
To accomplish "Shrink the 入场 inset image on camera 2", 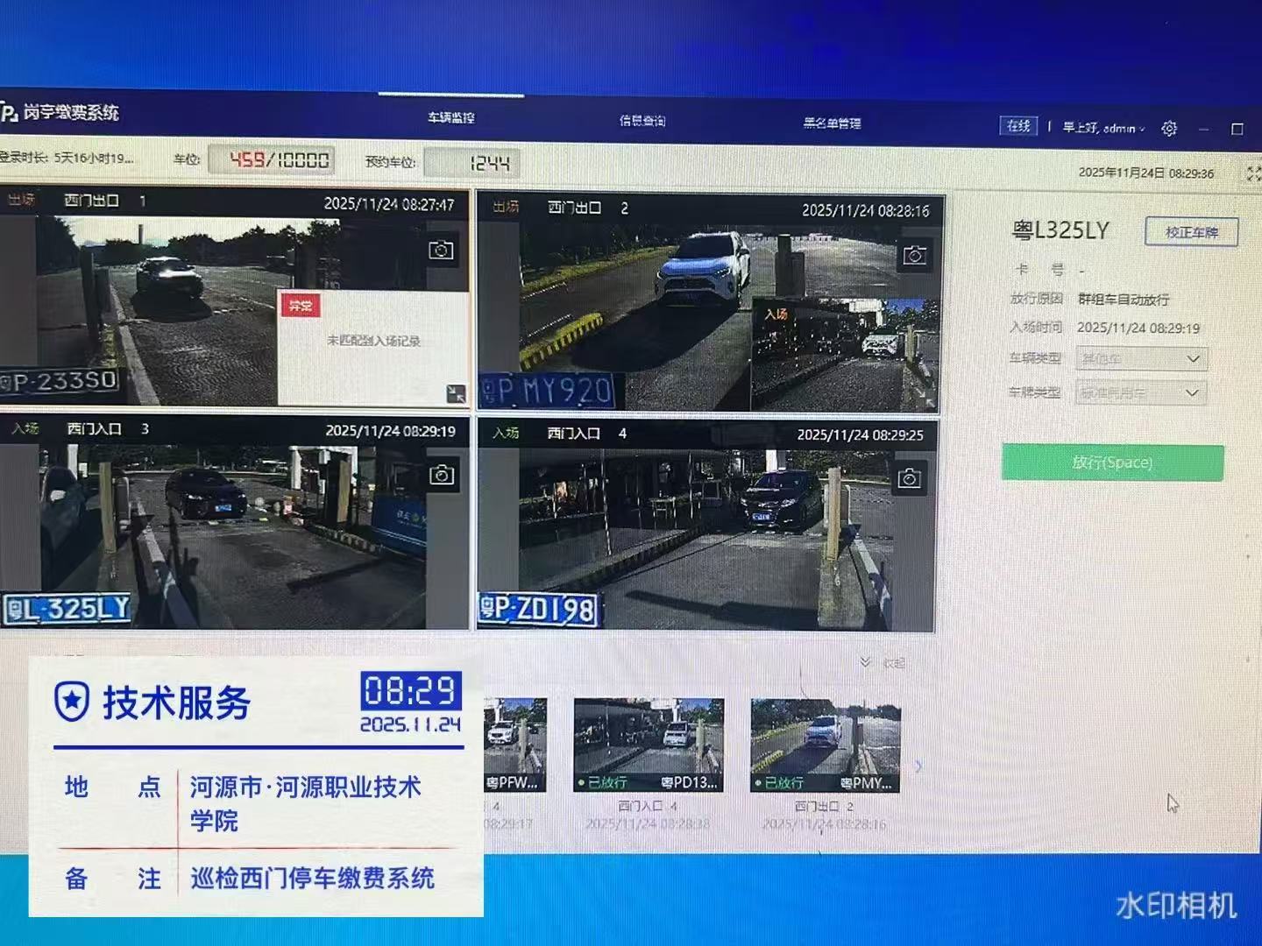I will coord(929,401).
